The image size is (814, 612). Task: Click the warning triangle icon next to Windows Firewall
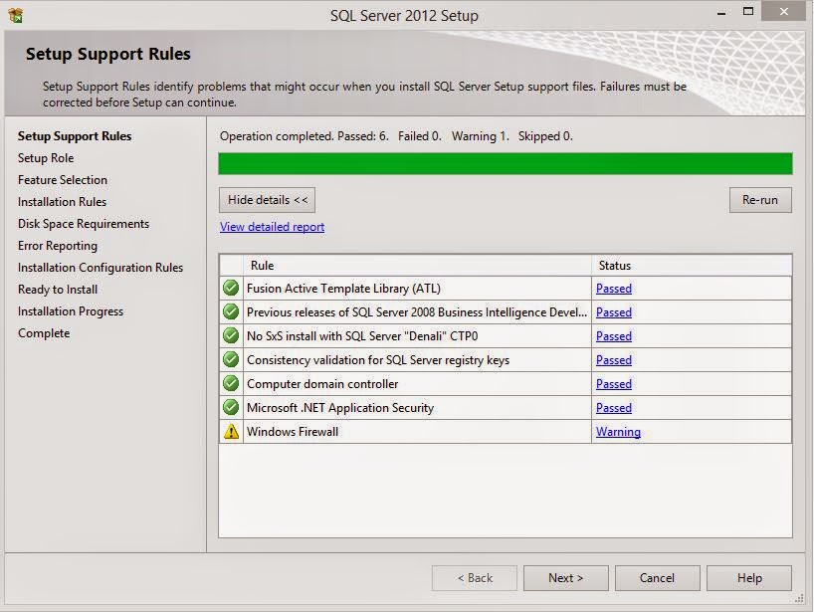pyautogui.click(x=231, y=432)
